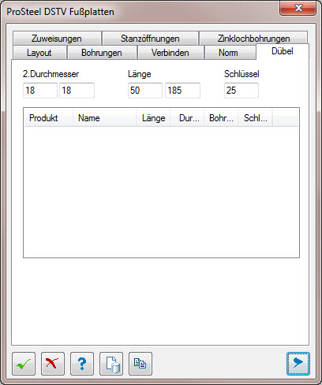Click the Dur... column header

coord(187,118)
